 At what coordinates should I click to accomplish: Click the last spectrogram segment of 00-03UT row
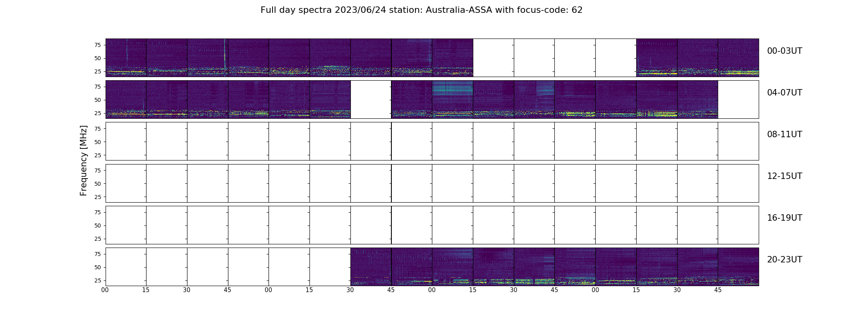pyautogui.click(x=738, y=57)
